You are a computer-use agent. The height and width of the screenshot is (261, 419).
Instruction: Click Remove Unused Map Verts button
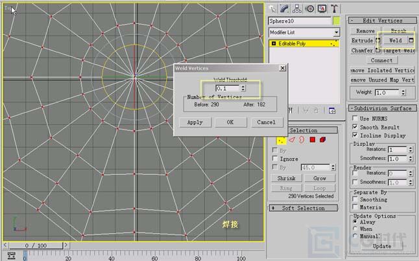pos(383,80)
